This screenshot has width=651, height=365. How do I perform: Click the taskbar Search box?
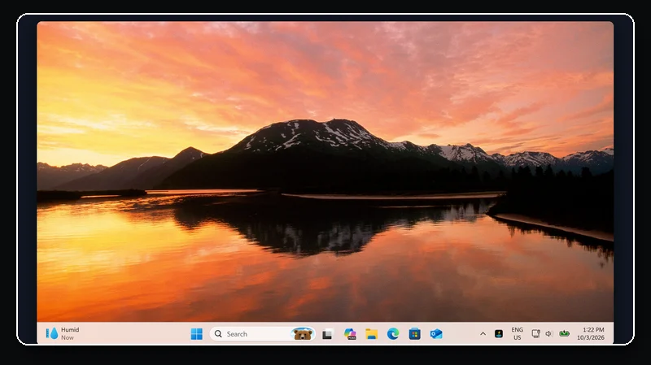pyautogui.click(x=262, y=334)
